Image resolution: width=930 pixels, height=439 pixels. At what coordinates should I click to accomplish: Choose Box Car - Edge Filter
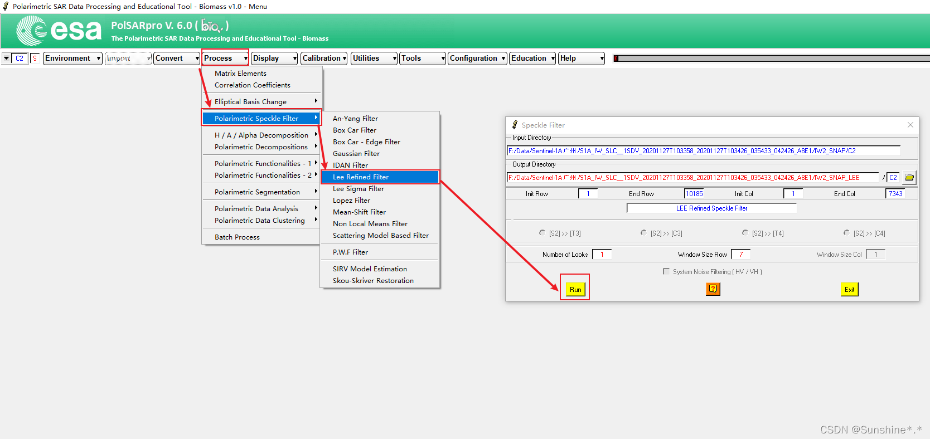[x=380, y=142]
